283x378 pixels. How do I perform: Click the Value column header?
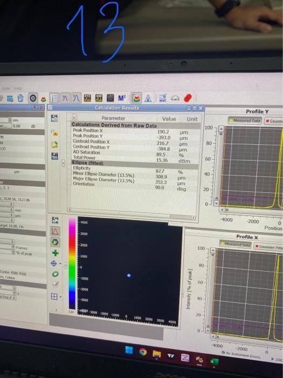169,119
